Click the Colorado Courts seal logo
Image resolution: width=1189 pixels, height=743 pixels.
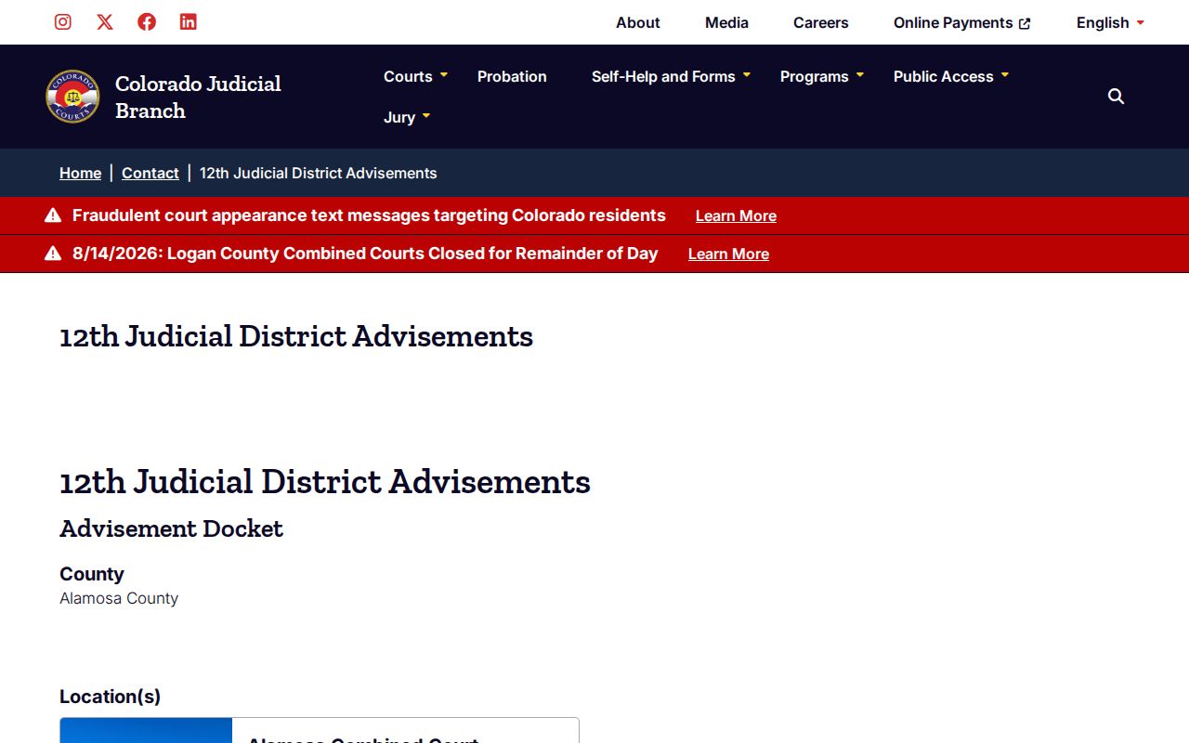pyautogui.click(x=72, y=97)
